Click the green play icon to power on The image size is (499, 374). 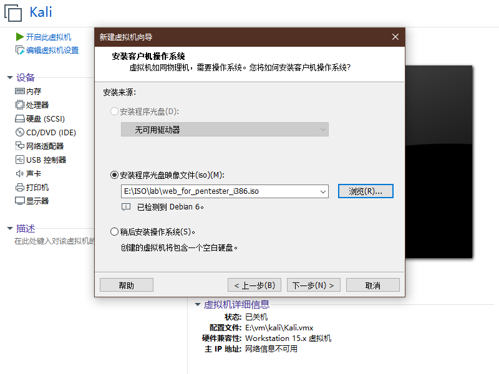pos(20,37)
